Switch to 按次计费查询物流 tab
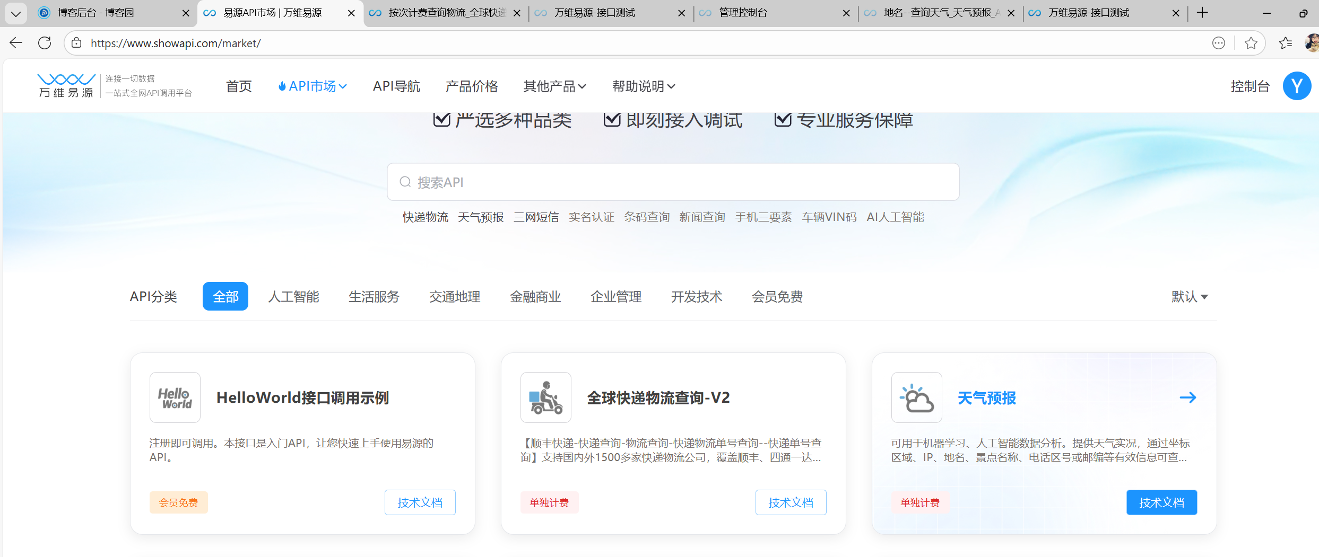This screenshot has height=557, width=1319. (x=447, y=13)
